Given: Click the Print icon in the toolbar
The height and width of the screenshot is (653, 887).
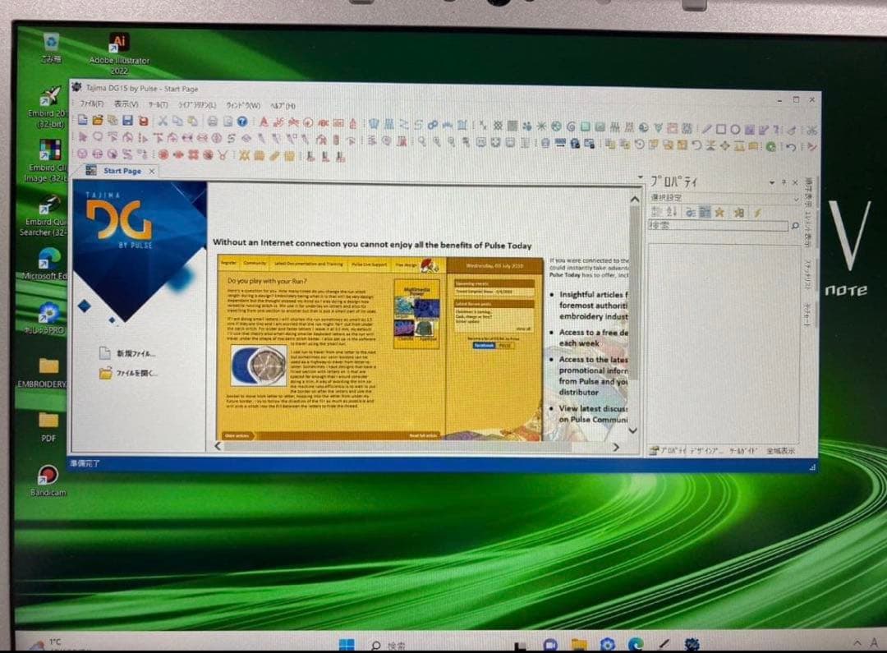Looking at the screenshot, I should (x=211, y=121).
